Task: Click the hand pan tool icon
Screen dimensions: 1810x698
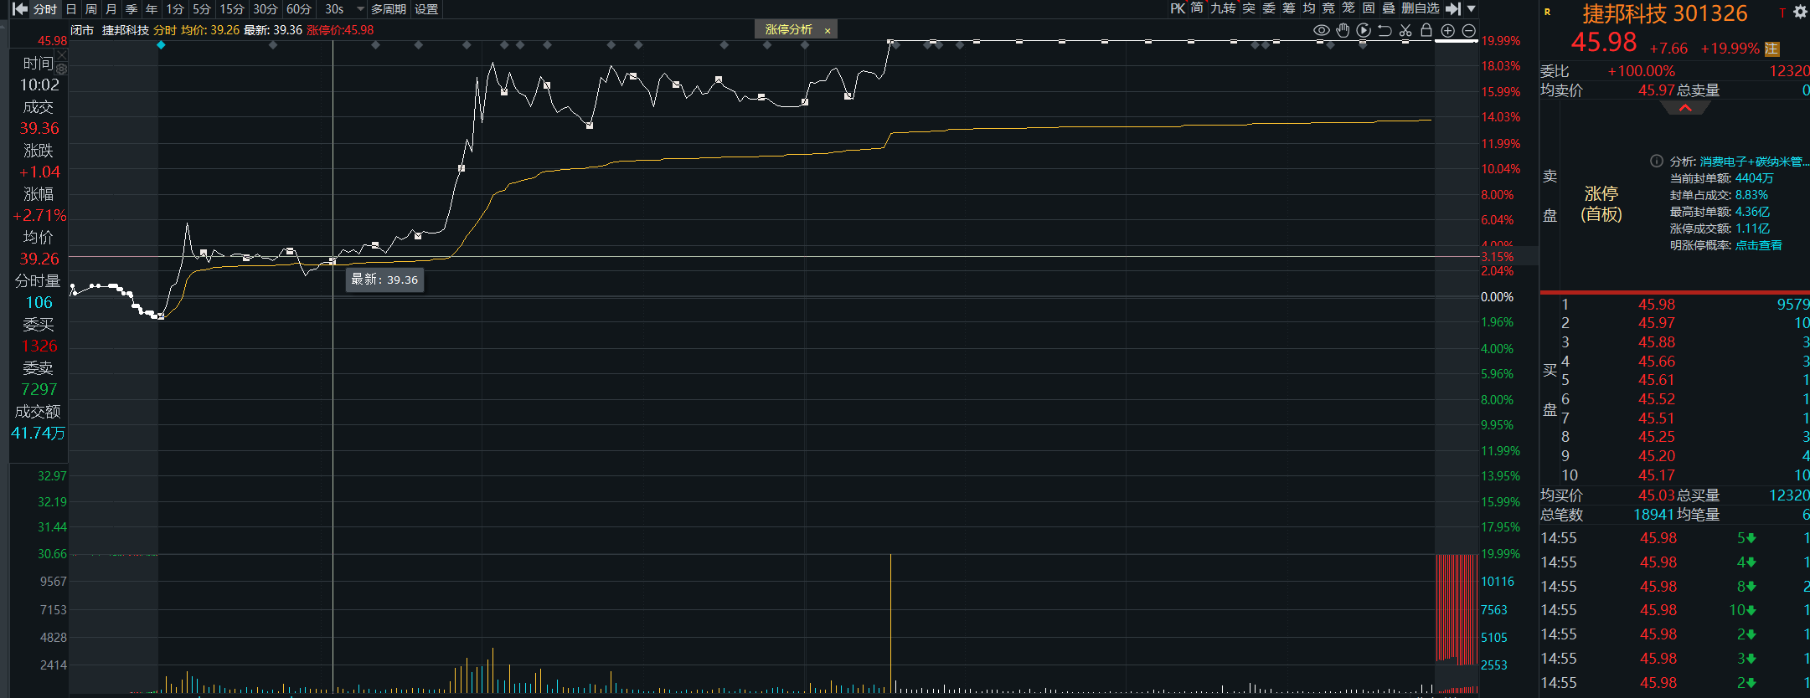Action: pyautogui.click(x=1343, y=30)
